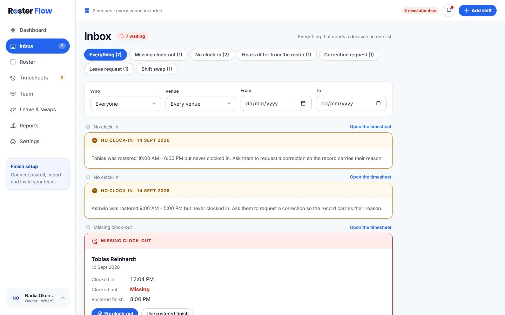
Task: Open the Who dropdown showing Everyone
Action: (x=126, y=104)
